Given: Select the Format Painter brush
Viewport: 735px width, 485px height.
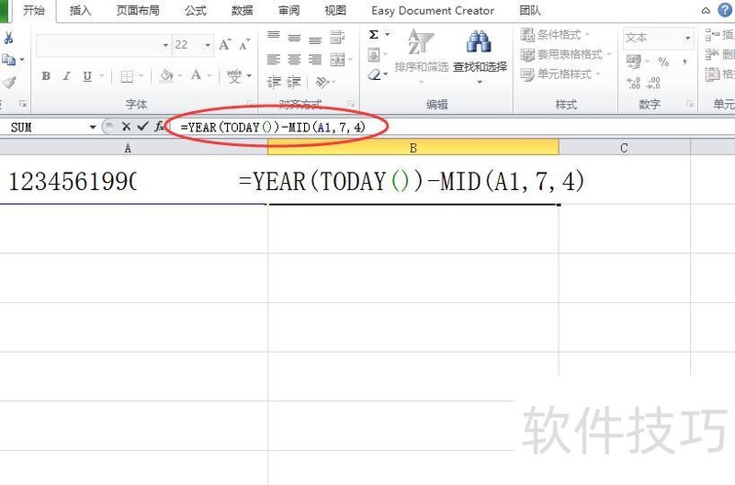Looking at the screenshot, I should 8,83.
